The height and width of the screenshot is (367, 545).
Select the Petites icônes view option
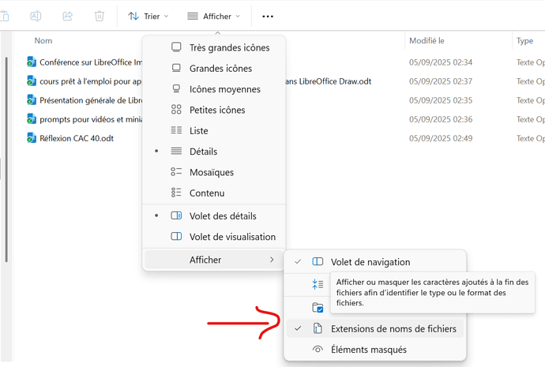[217, 110]
